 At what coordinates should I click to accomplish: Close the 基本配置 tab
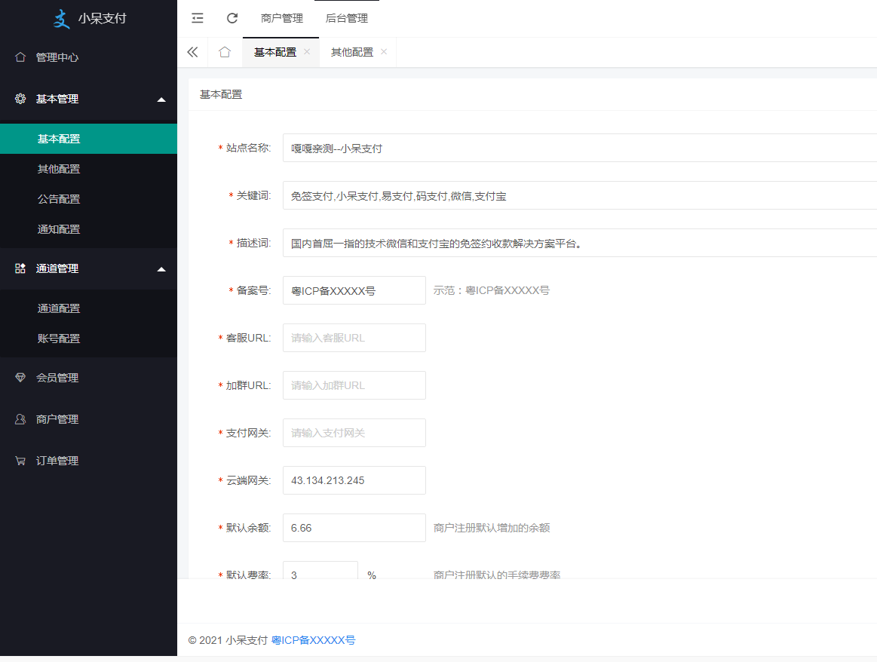(307, 52)
